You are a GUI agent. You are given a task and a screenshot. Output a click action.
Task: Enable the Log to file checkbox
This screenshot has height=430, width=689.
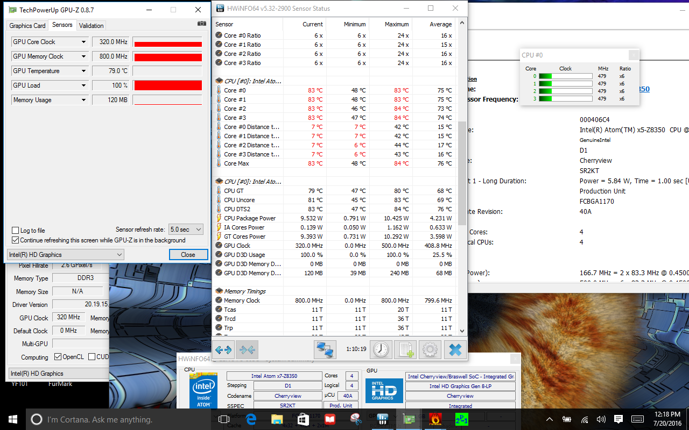coord(15,231)
